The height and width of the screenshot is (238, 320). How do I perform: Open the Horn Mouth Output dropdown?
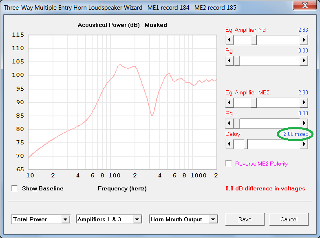[x=213, y=219]
